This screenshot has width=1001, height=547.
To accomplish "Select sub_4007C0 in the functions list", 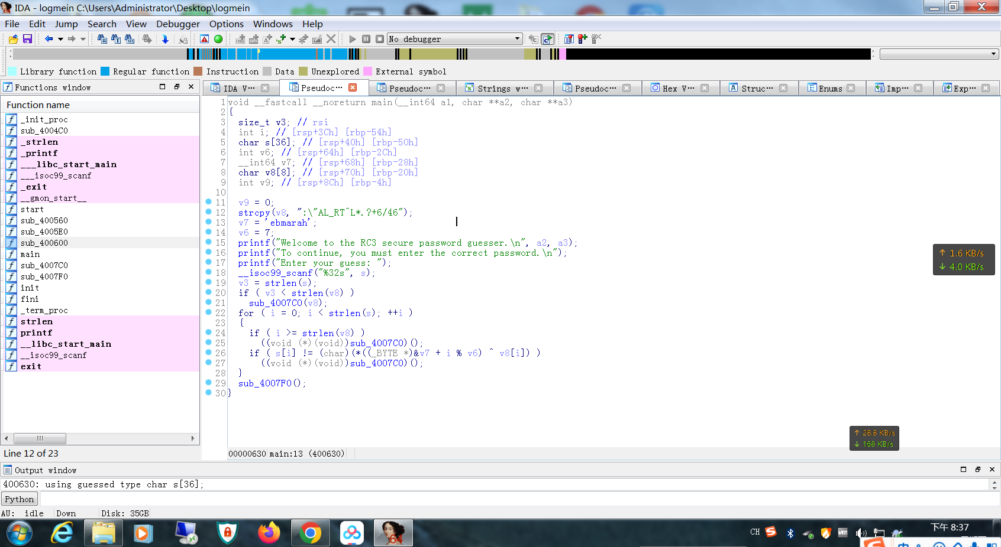I will [x=44, y=265].
